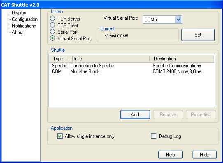Select Configuration in the left tree

25,19
